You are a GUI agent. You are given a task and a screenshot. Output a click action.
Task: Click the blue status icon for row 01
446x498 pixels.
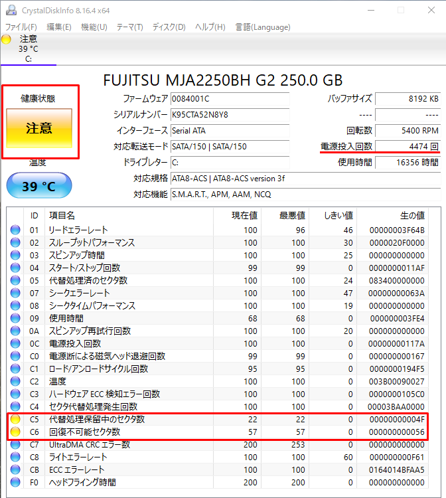(15, 230)
